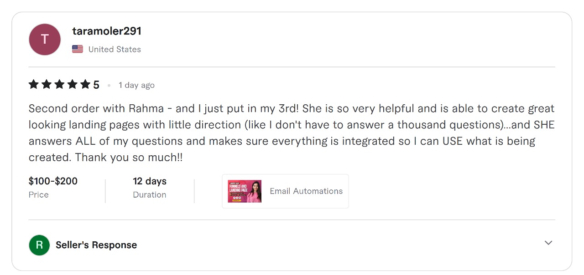Click the fifth rating star

click(x=85, y=85)
